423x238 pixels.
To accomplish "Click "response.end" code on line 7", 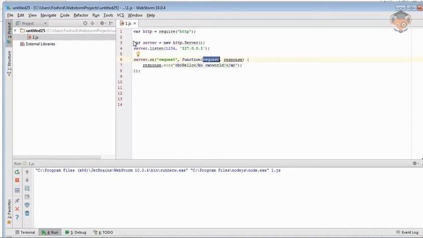I will 156,65.
